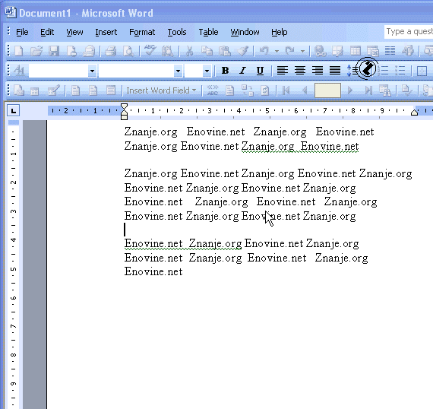433x409 pixels.
Task: Open Styles and Formatting pane icon
Action: [19, 71]
